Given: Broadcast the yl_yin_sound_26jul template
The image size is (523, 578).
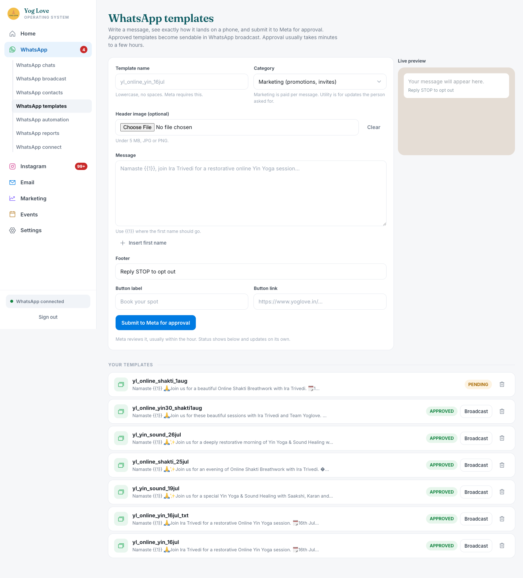Looking at the screenshot, I should point(476,438).
